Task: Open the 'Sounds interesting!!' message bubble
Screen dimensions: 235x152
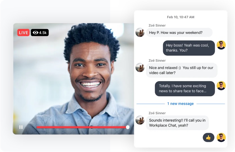Action: click(x=177, y=123)
